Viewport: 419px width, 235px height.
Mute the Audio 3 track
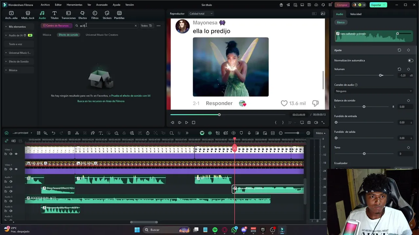pyautogui.click(x=11, y=201)
